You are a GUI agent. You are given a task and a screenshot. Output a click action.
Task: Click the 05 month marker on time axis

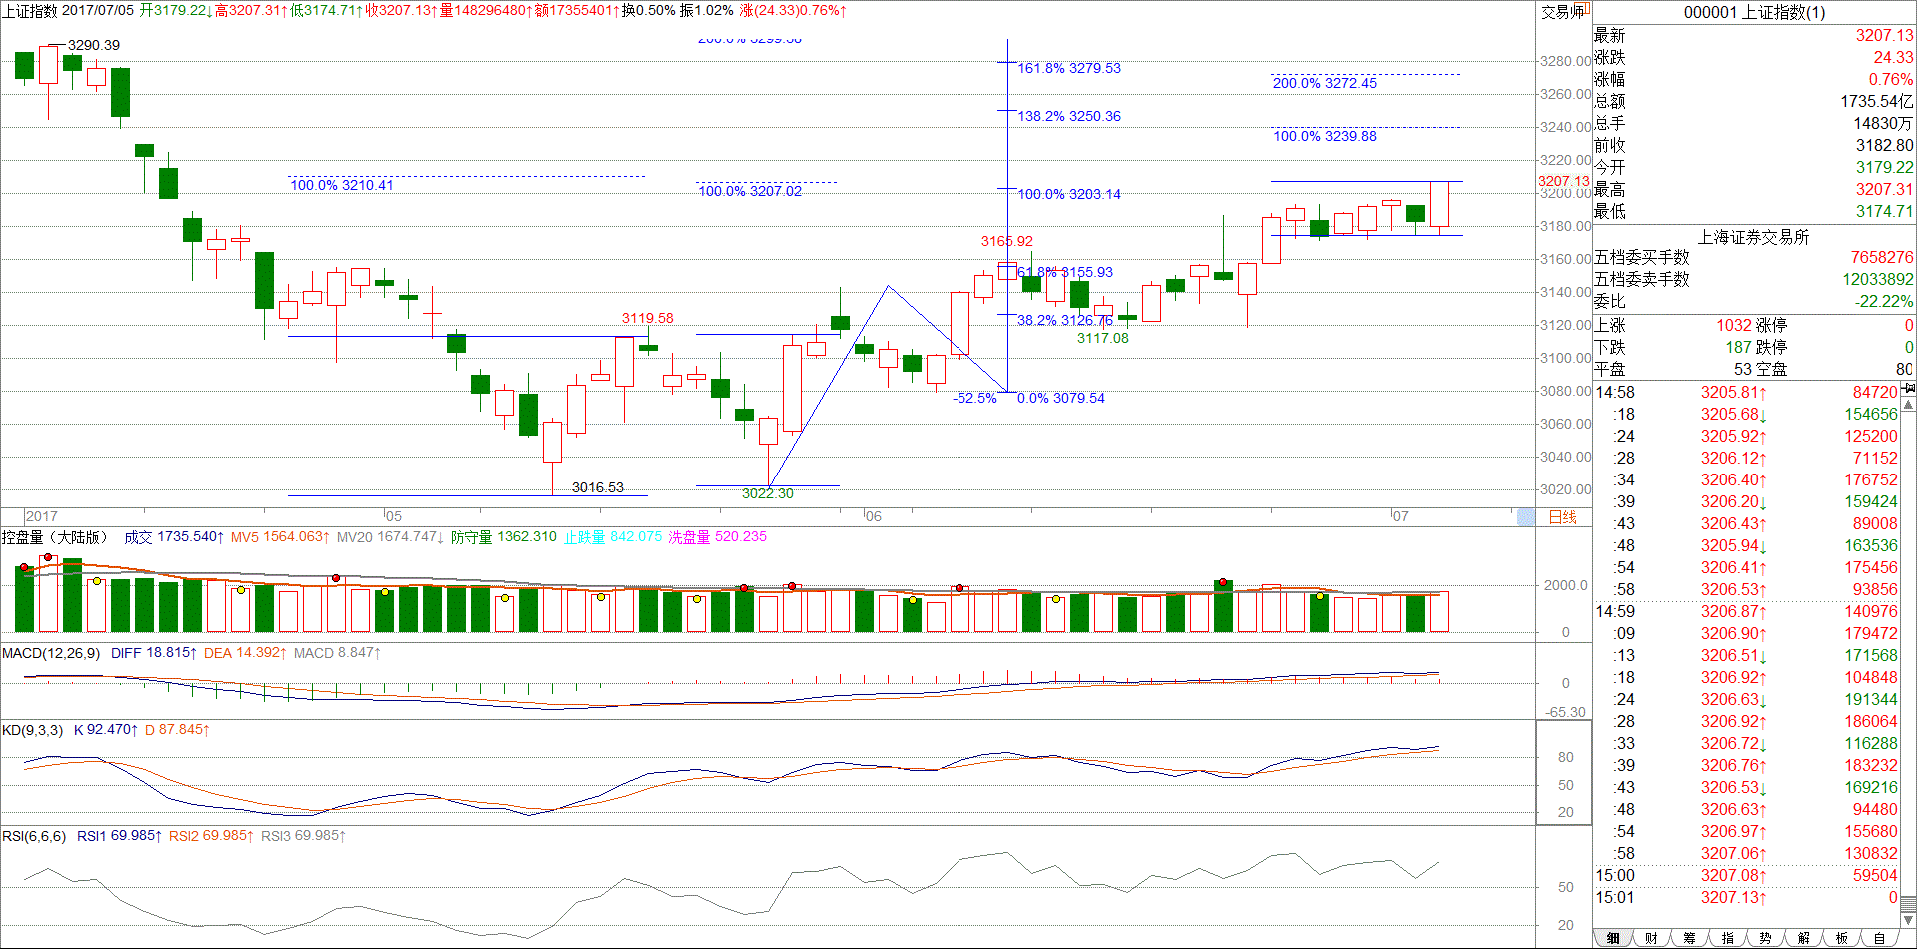(394, 516)
